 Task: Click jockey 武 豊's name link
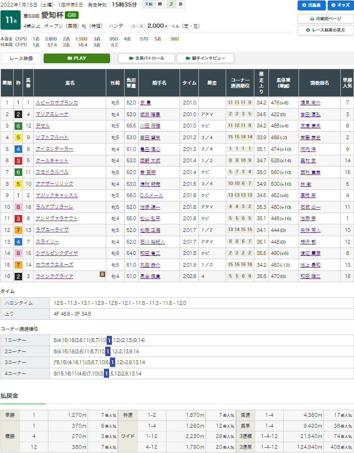coord(146,103)
